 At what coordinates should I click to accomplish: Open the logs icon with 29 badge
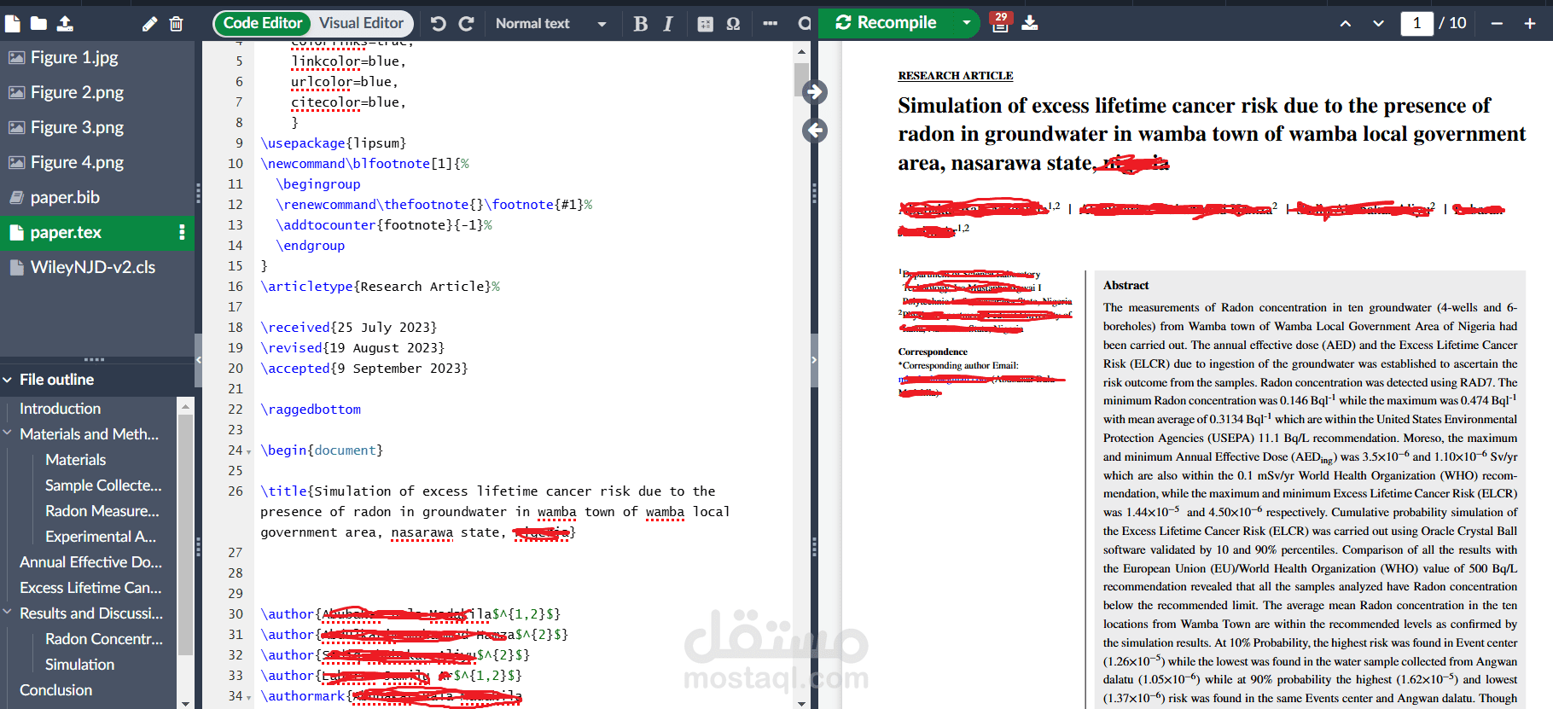pos(1000,22)
